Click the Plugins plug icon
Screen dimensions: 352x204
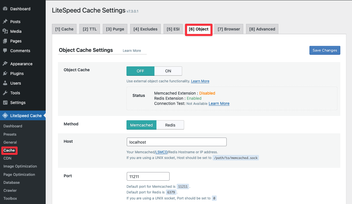point(5,74)
